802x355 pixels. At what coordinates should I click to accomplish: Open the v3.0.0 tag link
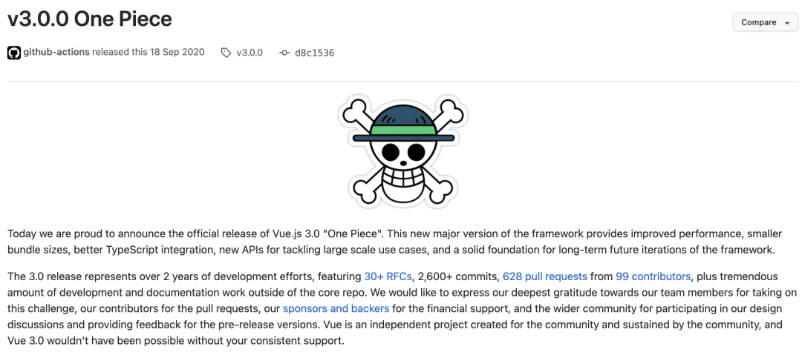coord(250,53)
